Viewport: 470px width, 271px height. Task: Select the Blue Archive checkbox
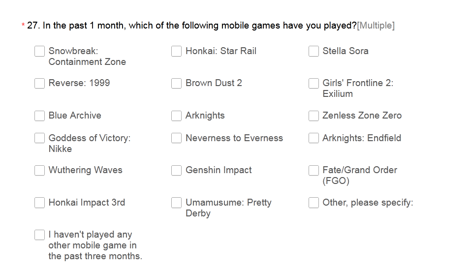point(39,116)
